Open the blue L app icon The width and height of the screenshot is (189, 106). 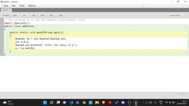pos(91,102)
